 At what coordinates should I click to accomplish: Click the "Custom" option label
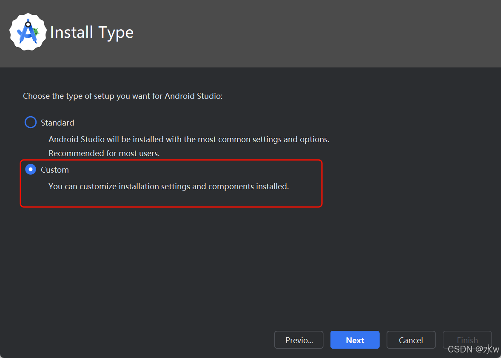click(55, 170)
